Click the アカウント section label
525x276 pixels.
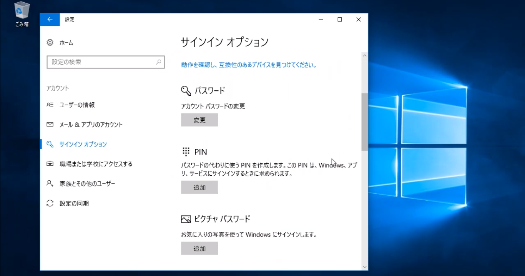pos(58,88)
